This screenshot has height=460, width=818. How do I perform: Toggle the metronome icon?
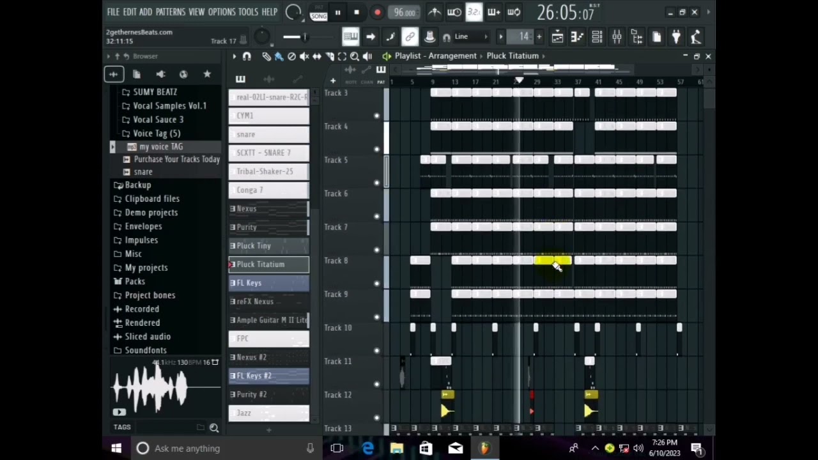(435, 12)
